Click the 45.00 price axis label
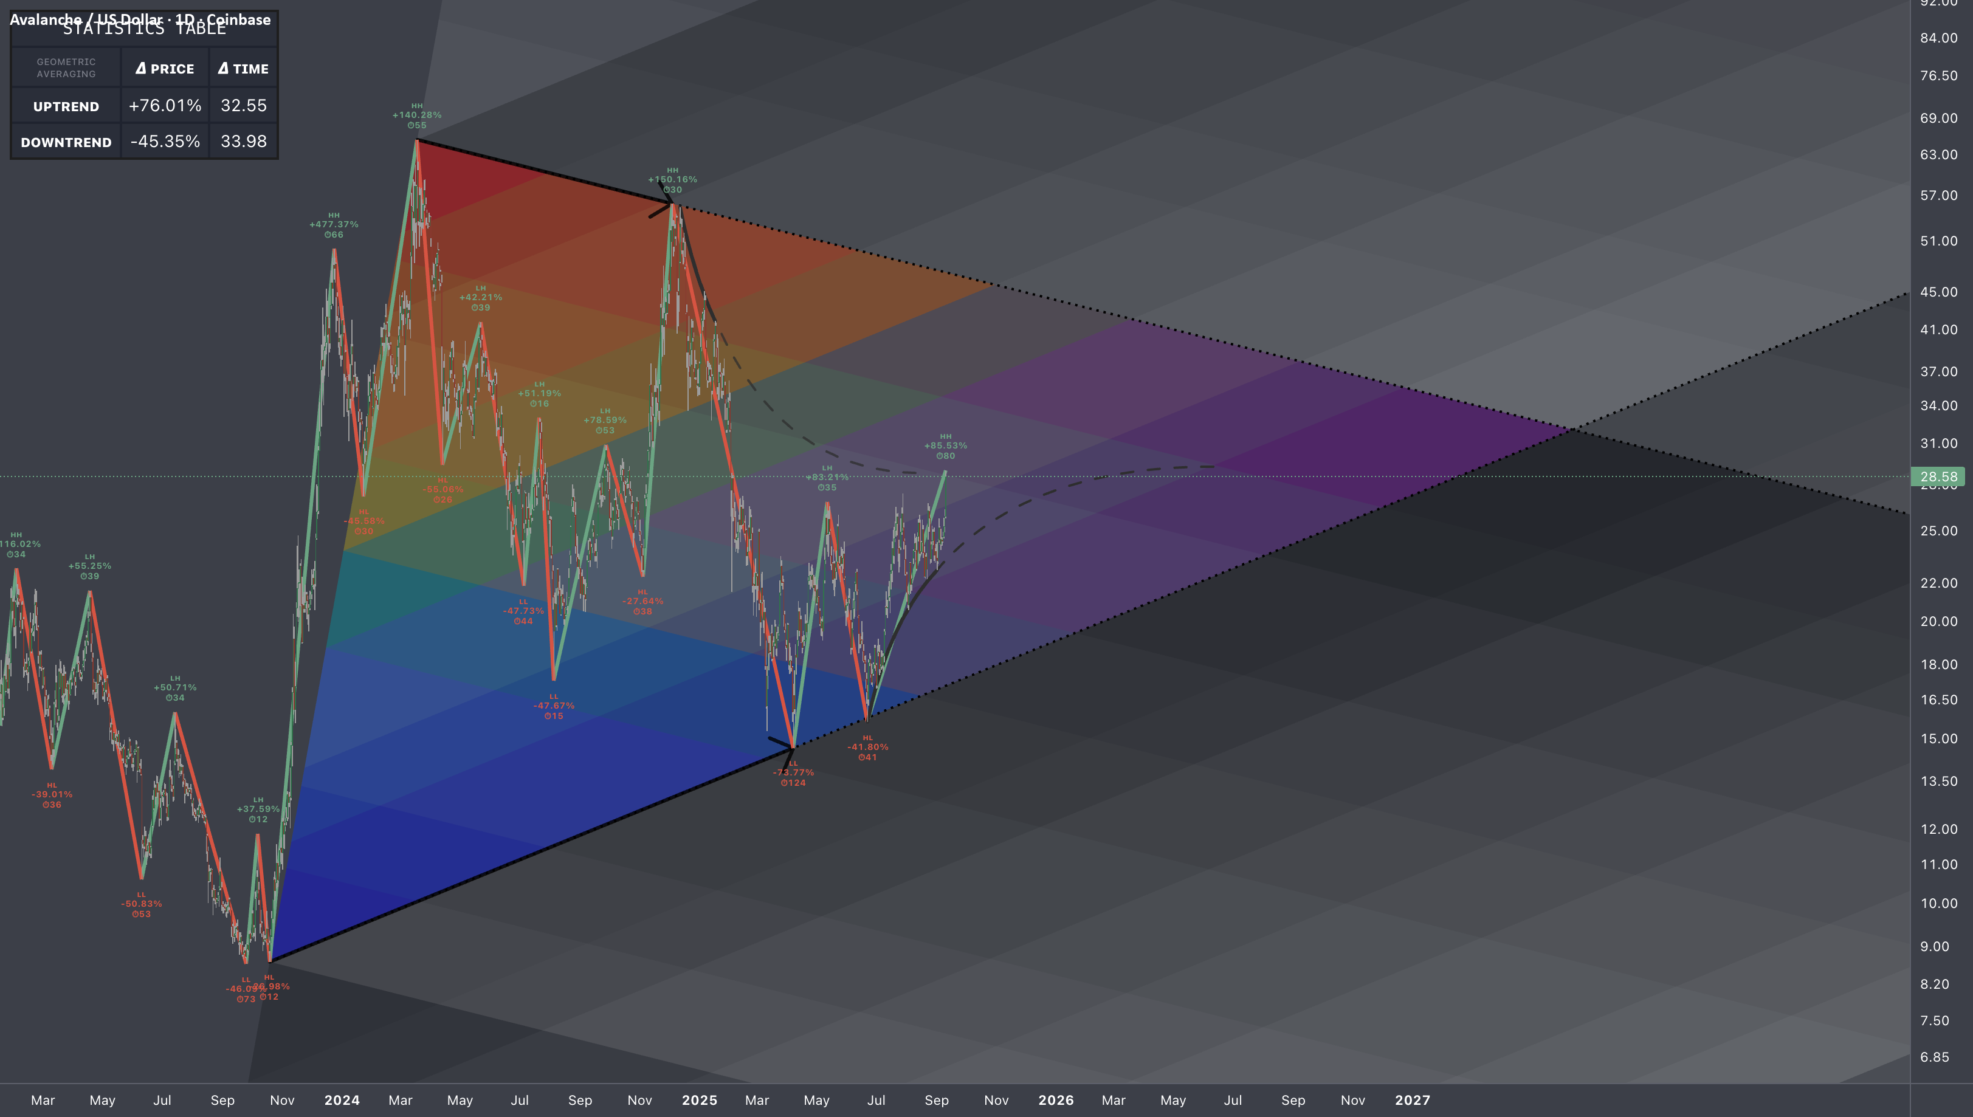The image size is (1973, 1117). (1938, 292)
